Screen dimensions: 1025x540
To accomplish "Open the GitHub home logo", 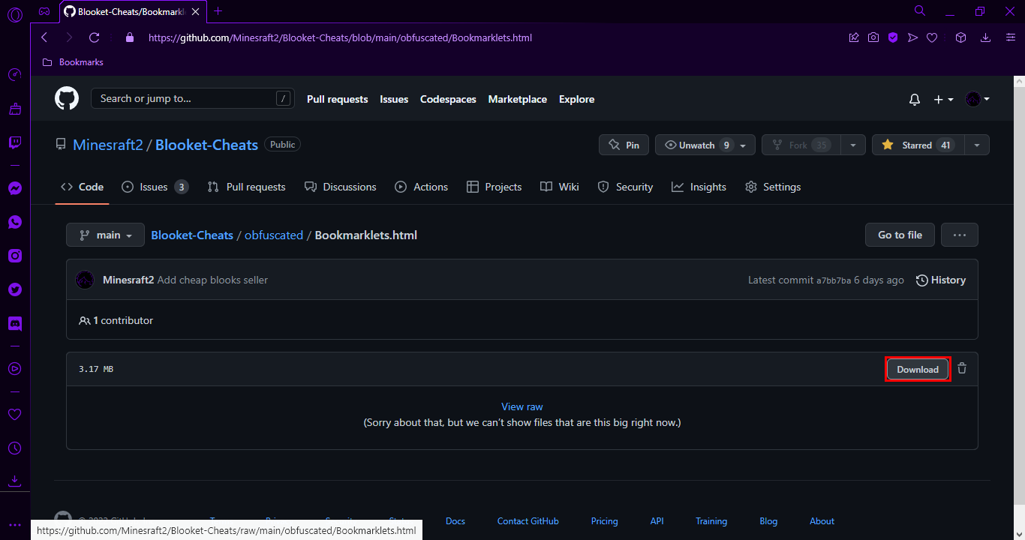I will coord(67,98).
